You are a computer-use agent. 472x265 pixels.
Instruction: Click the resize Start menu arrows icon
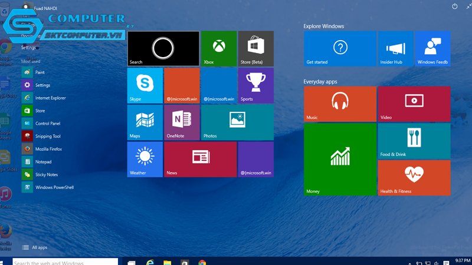(468, 6)
